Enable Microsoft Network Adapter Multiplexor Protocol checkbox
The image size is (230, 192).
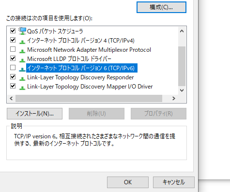click(13, 49)
